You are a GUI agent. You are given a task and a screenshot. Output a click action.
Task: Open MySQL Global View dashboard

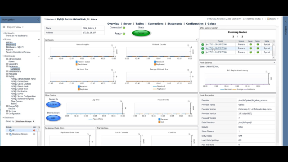[19, 89]
